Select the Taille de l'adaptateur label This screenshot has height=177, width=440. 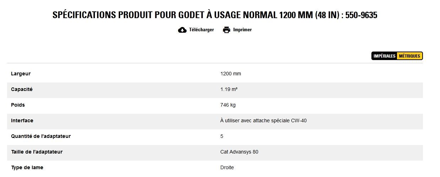pos(37,152)
